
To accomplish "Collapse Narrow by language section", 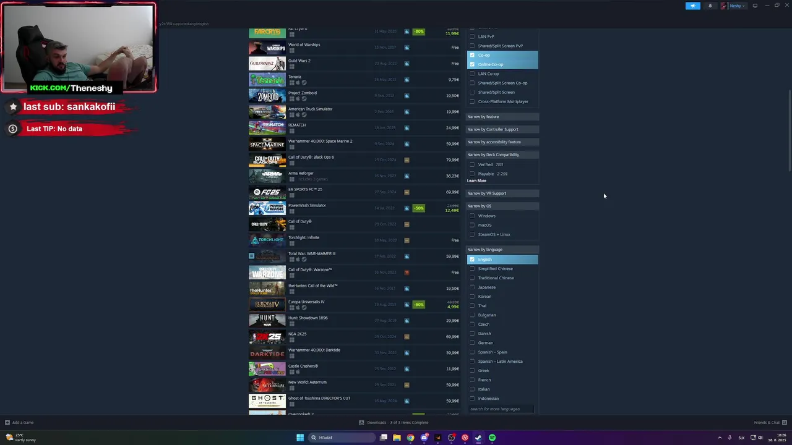I will click(x=502, y=250).
